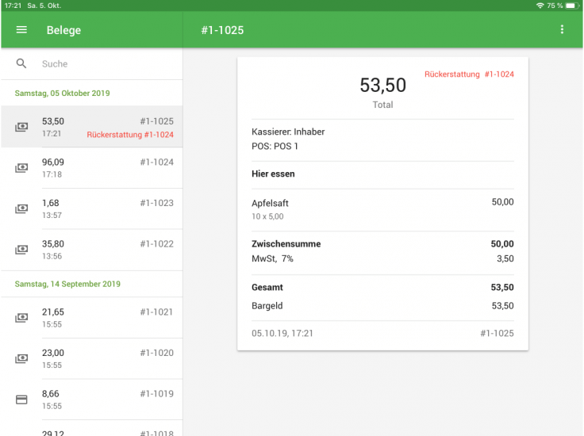The height and width of the screenshot is (436, 584).
Task: Select receipt #1-1019 with 8,66
Action: pos(91,400)
